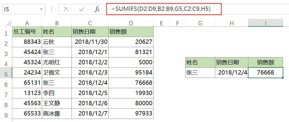Click the Select All corner triangle

pyautogui.click(x=8, y=23)
